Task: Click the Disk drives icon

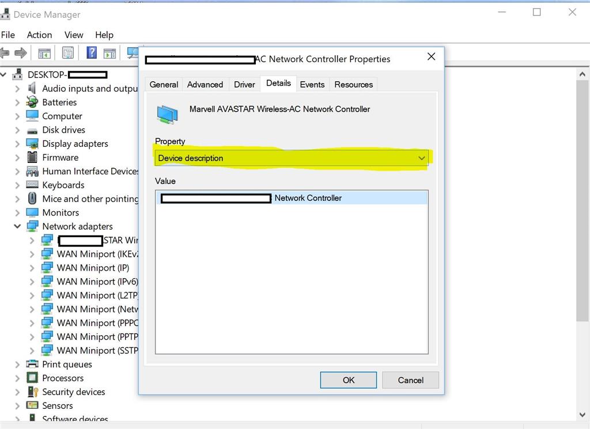Action: tap(32, 131)
